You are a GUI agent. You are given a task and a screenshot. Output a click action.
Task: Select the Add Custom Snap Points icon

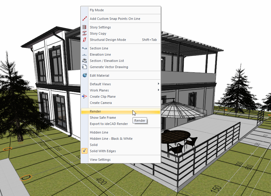point(85,18)
